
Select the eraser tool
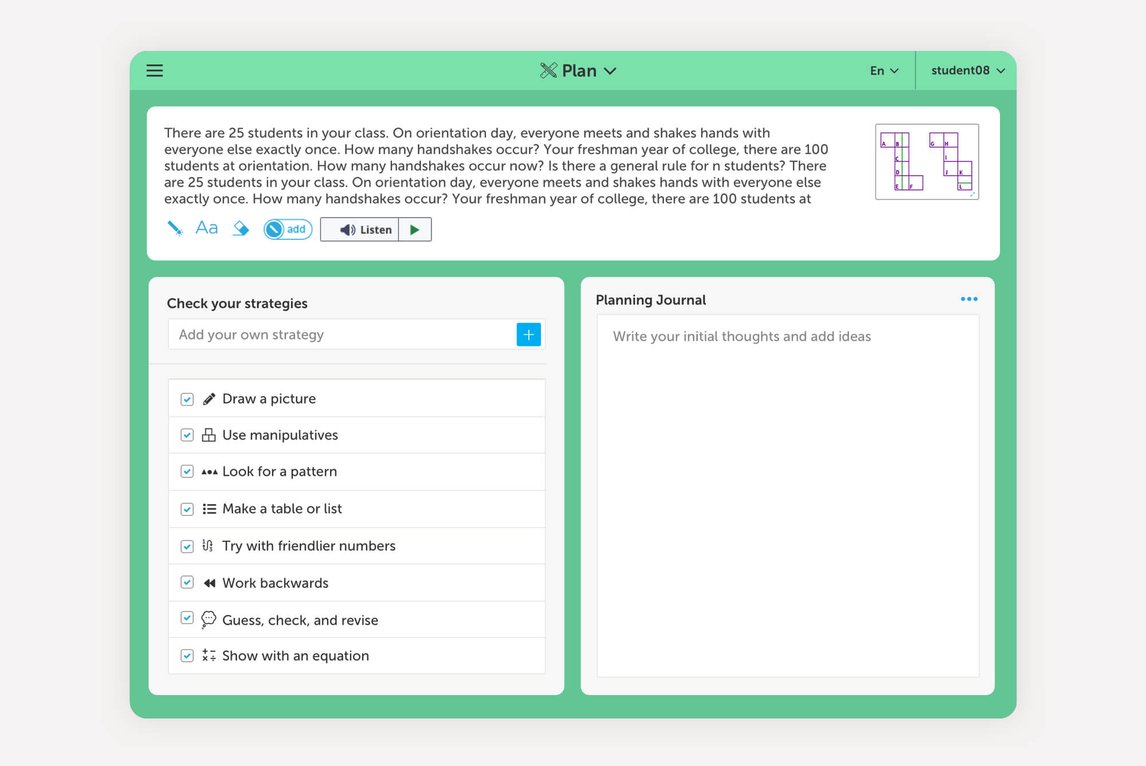click(241, 228)
